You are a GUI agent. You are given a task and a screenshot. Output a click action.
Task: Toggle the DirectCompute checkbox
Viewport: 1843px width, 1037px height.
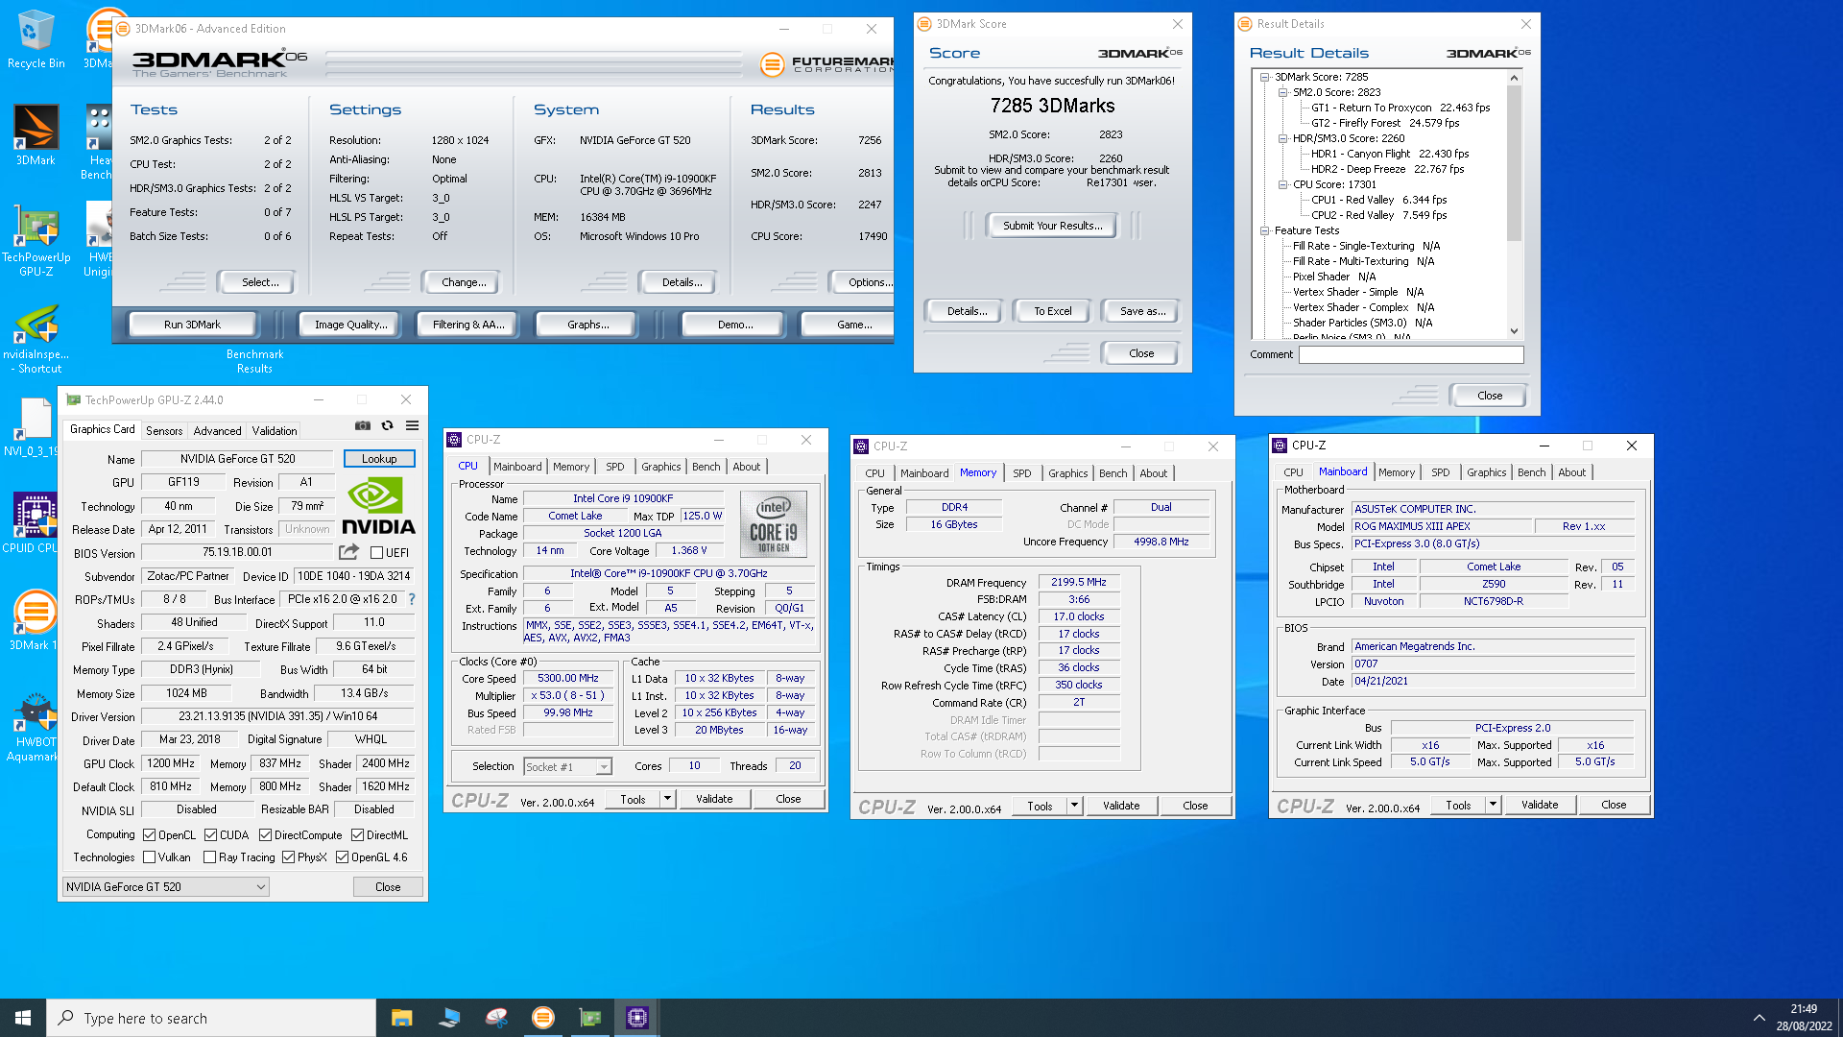266,835
